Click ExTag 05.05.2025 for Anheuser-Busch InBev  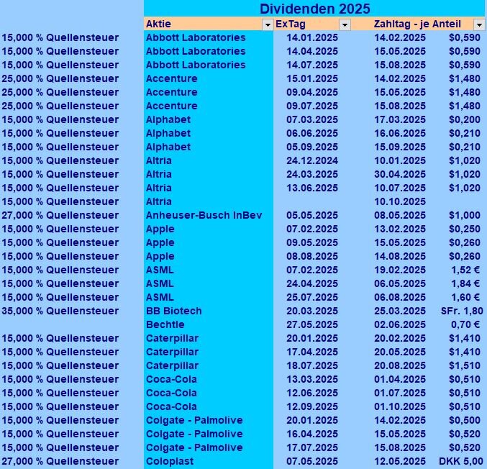pyautogui.click(x=312, y=215)
